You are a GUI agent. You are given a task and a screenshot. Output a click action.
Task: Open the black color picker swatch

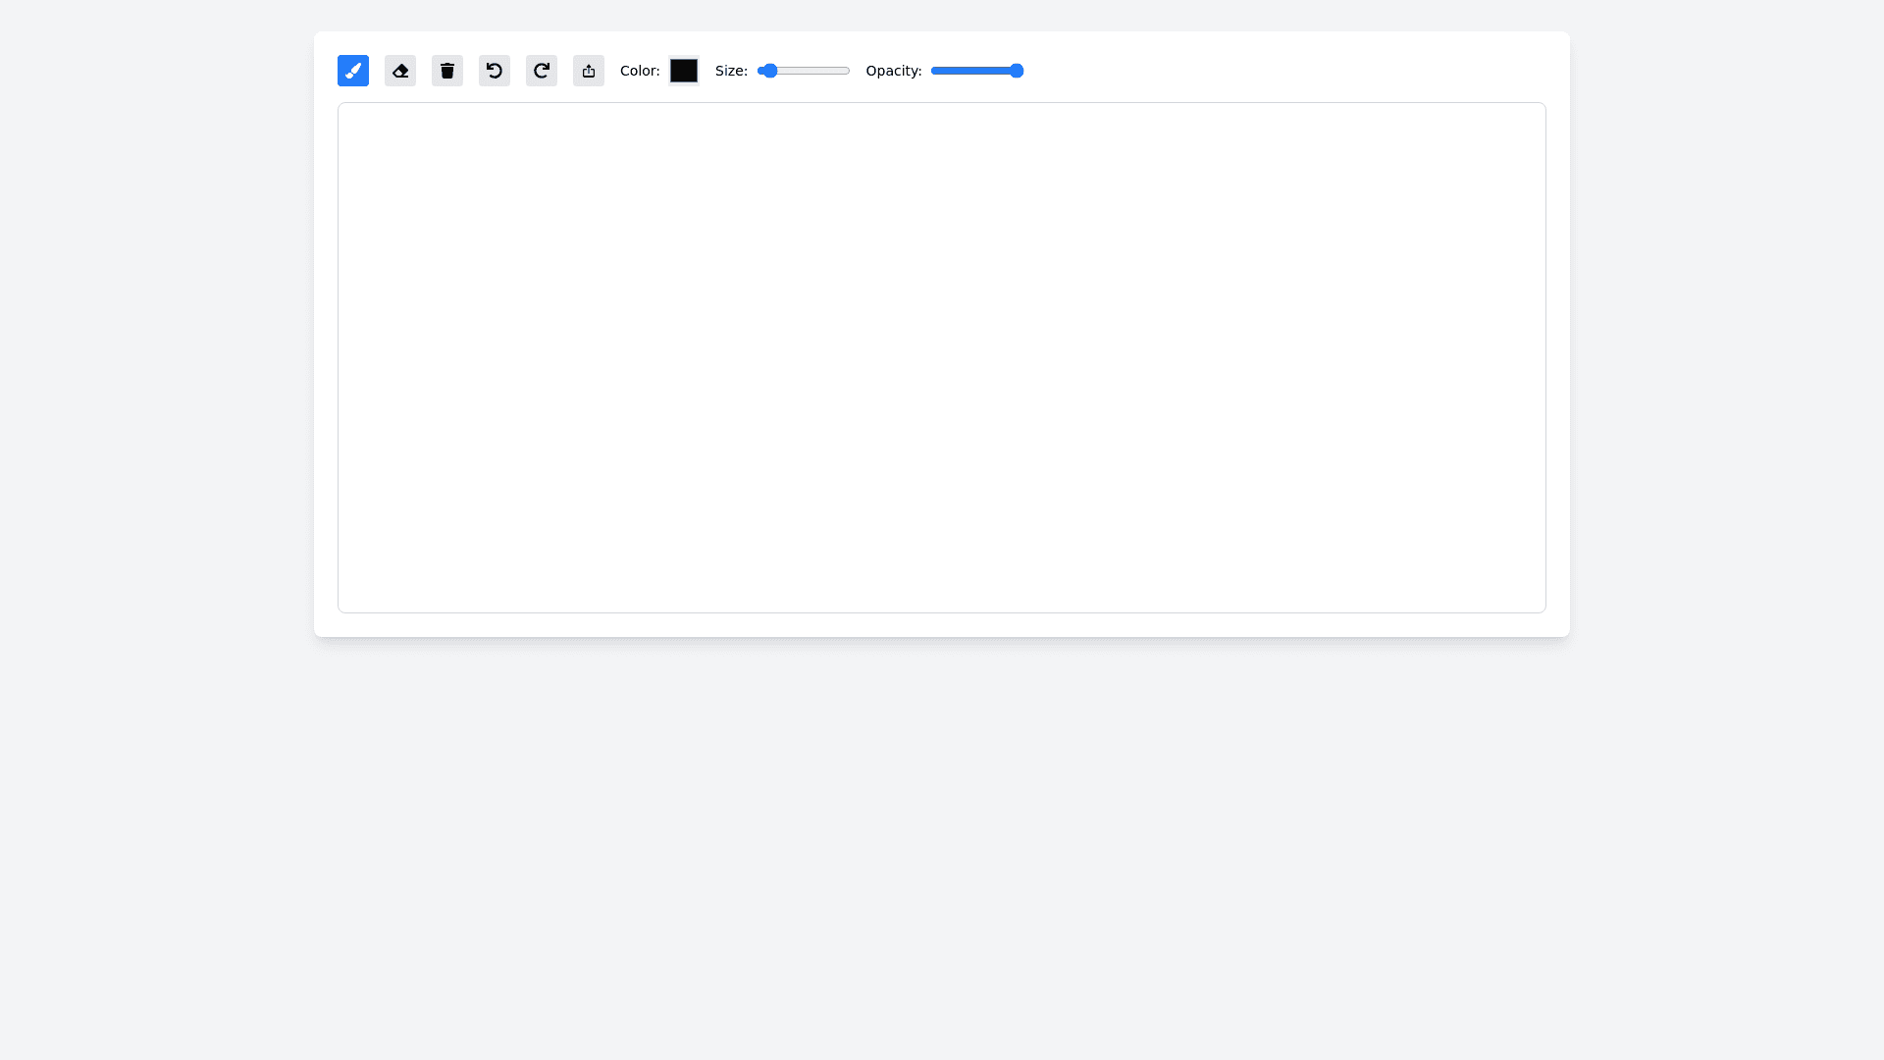click(684, 71)
